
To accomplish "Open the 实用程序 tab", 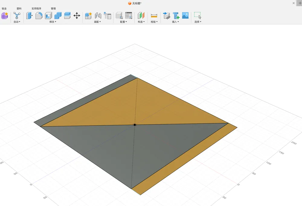I will pyautogui.click(x=36, y=9).
